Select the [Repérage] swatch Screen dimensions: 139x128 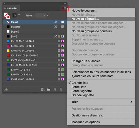pos(35,27)
